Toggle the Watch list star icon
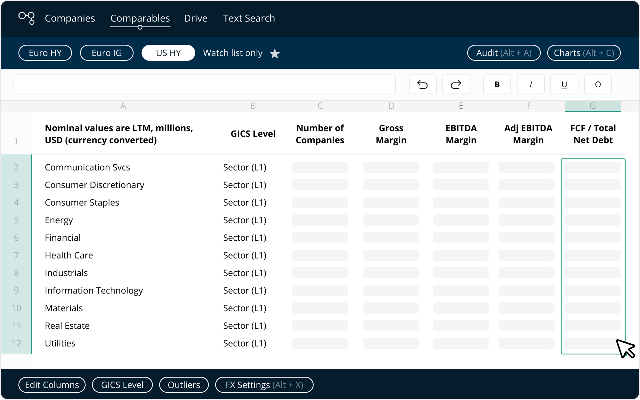640x400 pixels. pos(275,53)
